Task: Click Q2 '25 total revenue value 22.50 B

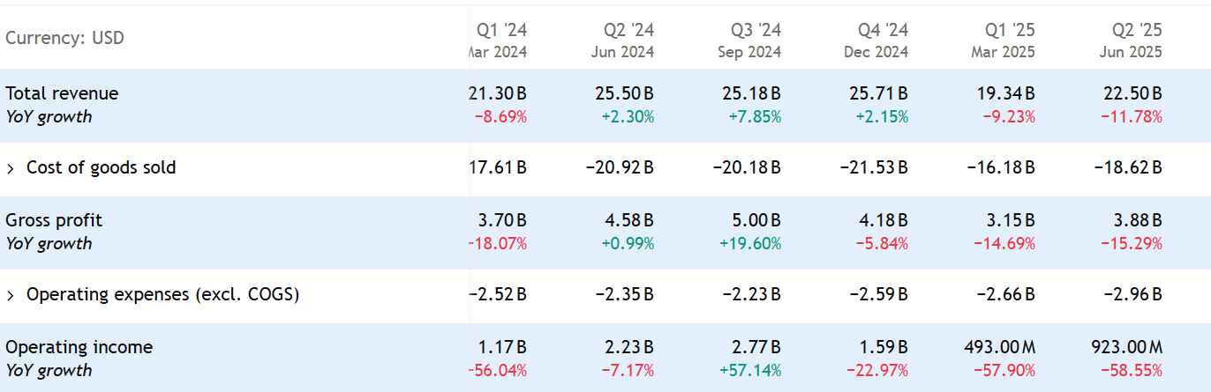Action: point(1132,93)
